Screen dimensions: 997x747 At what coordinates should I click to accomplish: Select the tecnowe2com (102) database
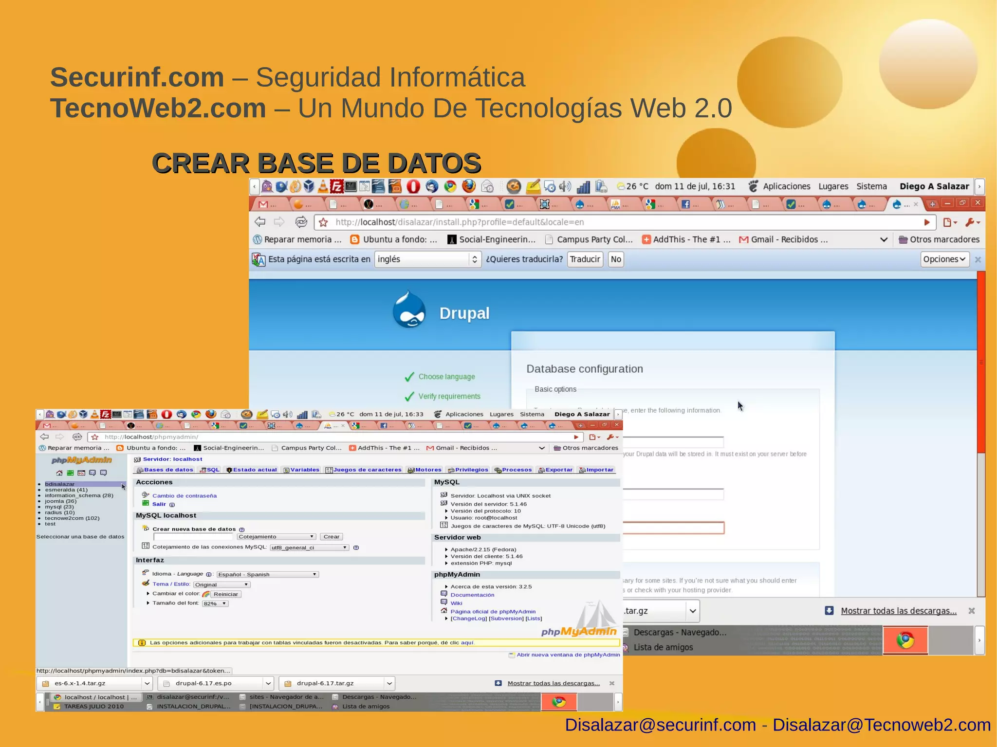click(x=72, y=518)
